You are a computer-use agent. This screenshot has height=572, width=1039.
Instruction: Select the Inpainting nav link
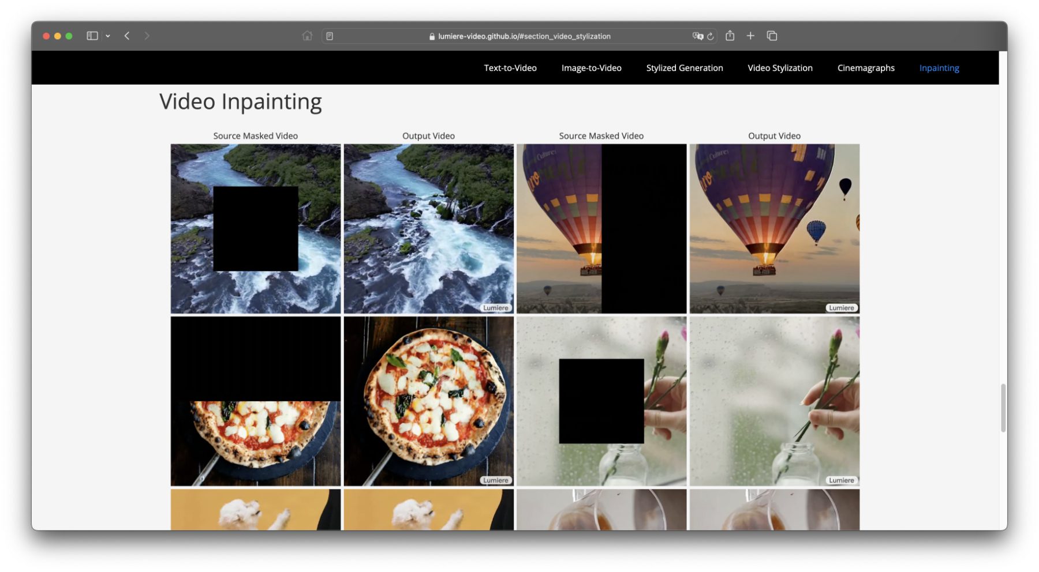tap(939, 68)
